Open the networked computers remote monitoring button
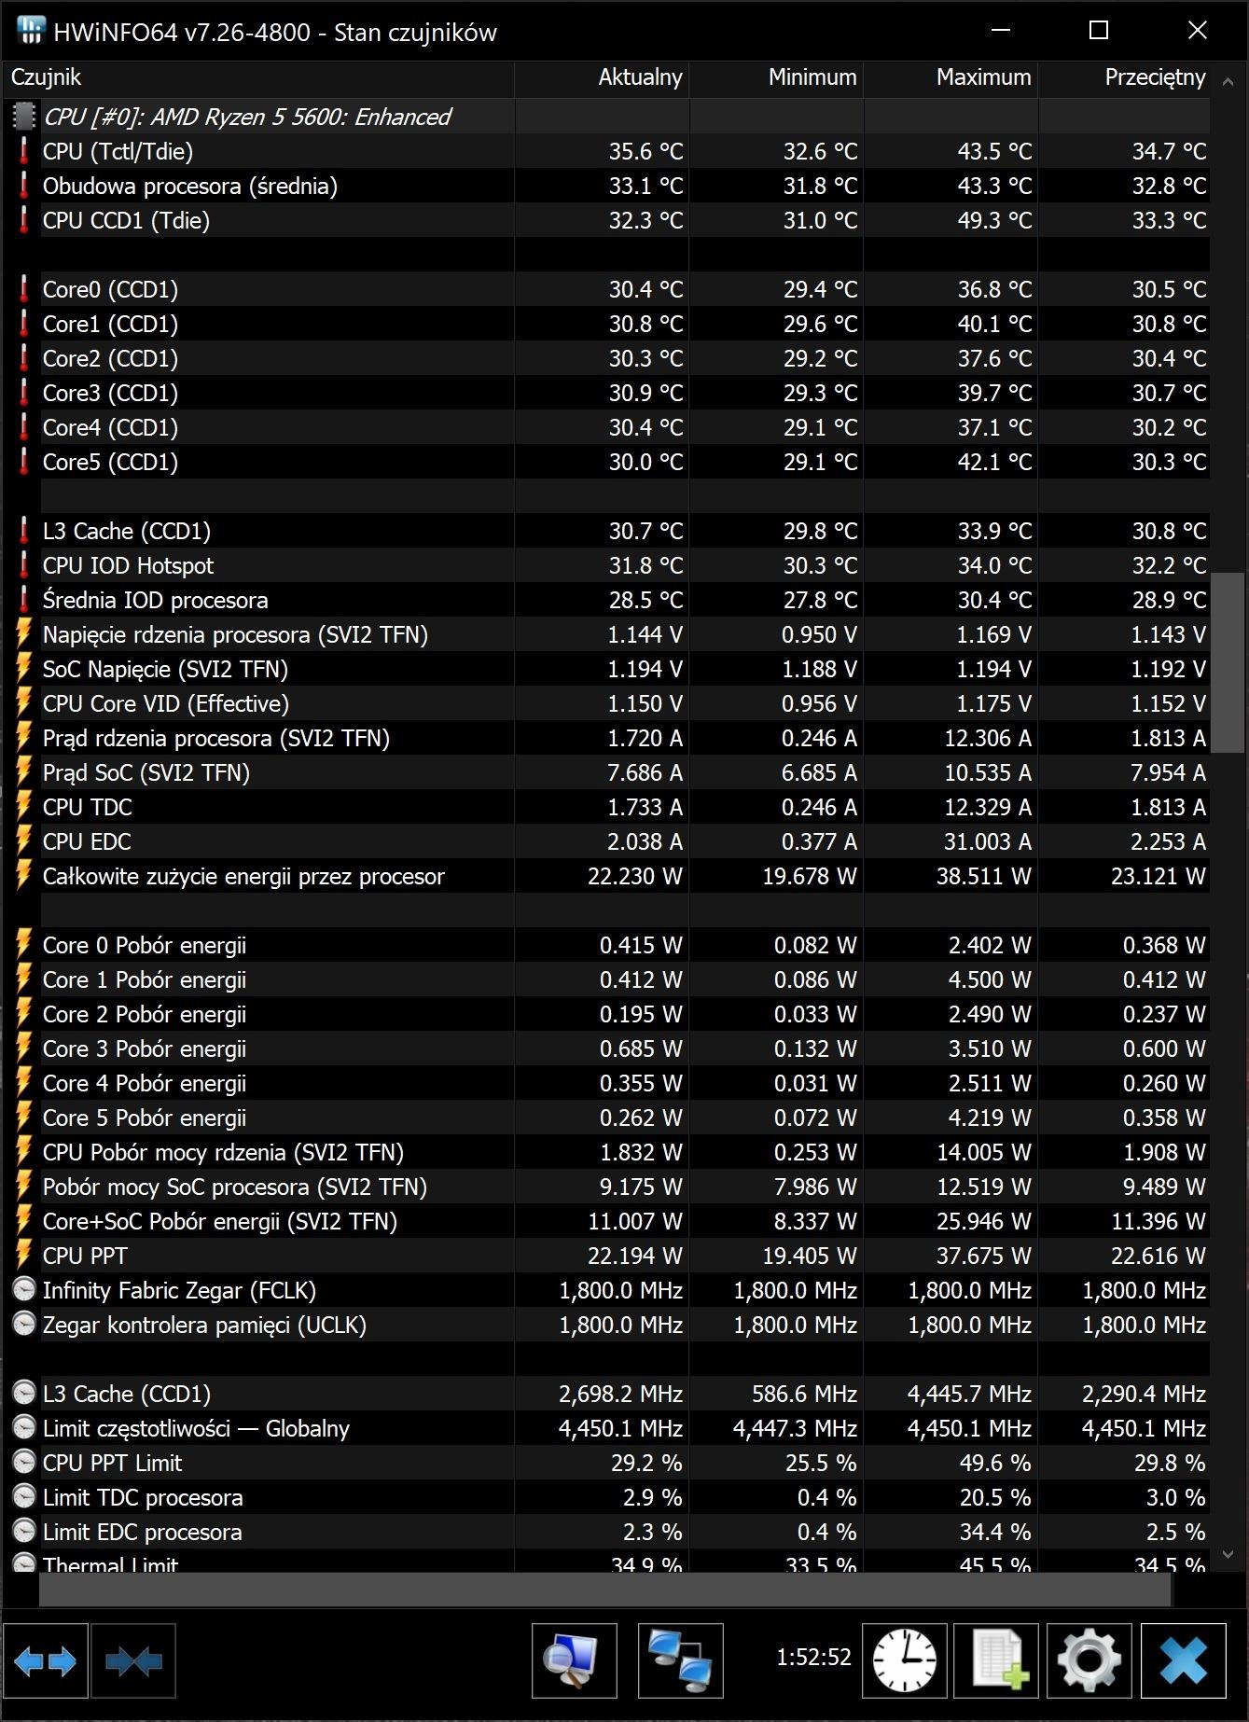This screenshot has width=1249, height=1722. [680, 1661]
